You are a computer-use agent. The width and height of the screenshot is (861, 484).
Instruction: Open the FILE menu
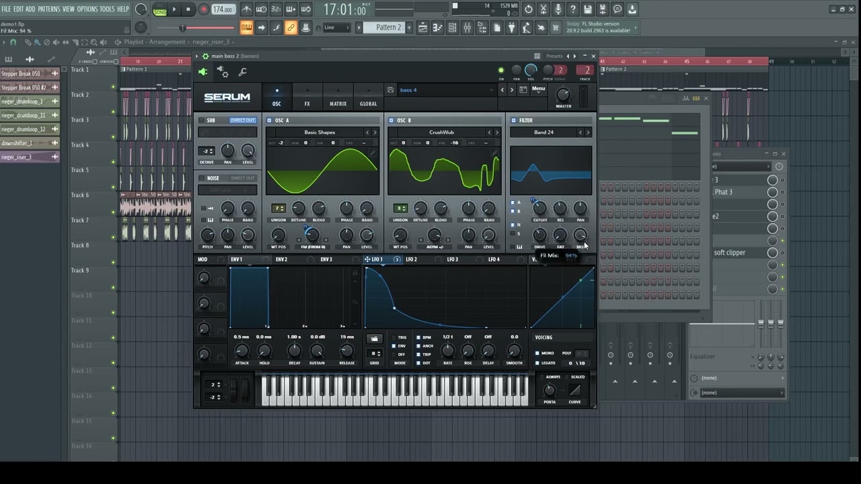(7, 9)
